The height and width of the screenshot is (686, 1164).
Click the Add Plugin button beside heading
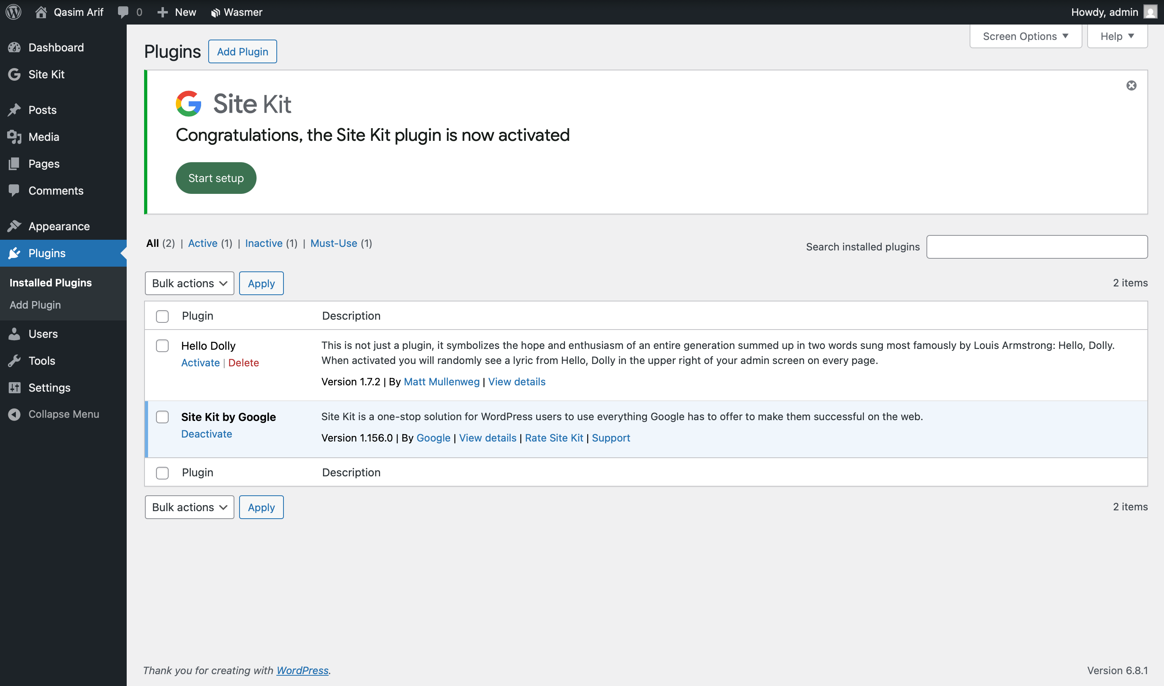242,51
